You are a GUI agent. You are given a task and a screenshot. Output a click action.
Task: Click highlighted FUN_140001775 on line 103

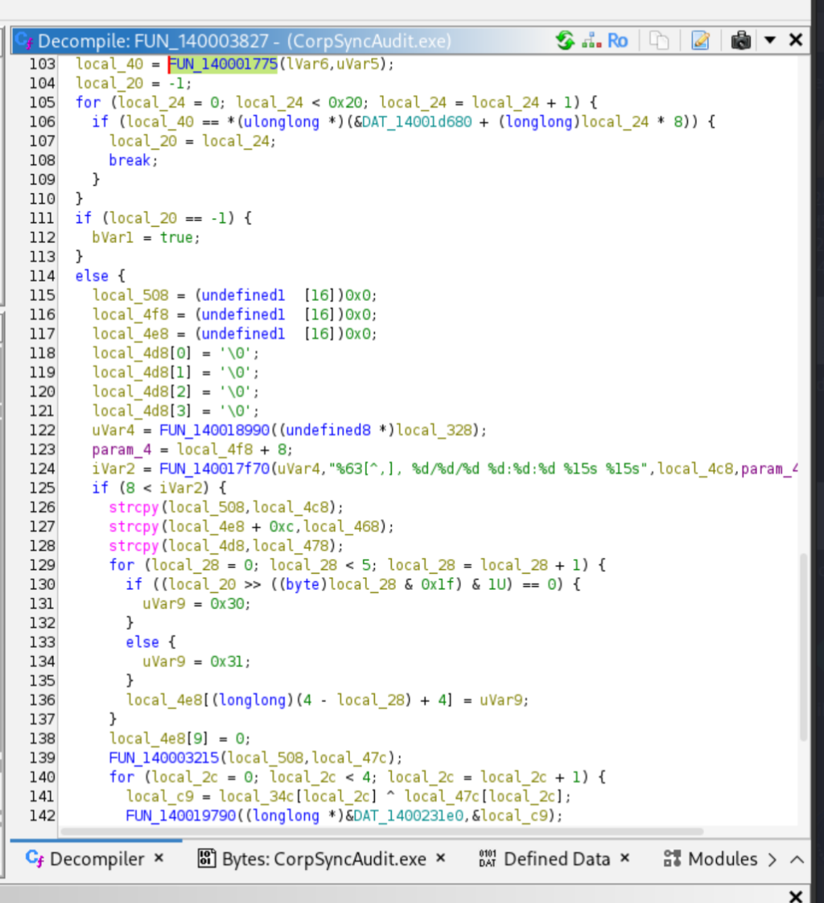click(x=223, y=64)
